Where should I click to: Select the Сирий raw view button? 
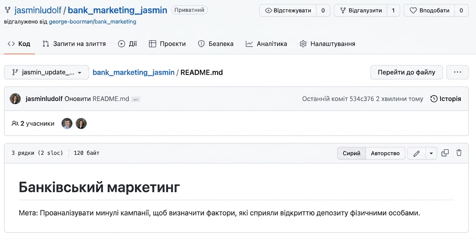coord(351,153)
